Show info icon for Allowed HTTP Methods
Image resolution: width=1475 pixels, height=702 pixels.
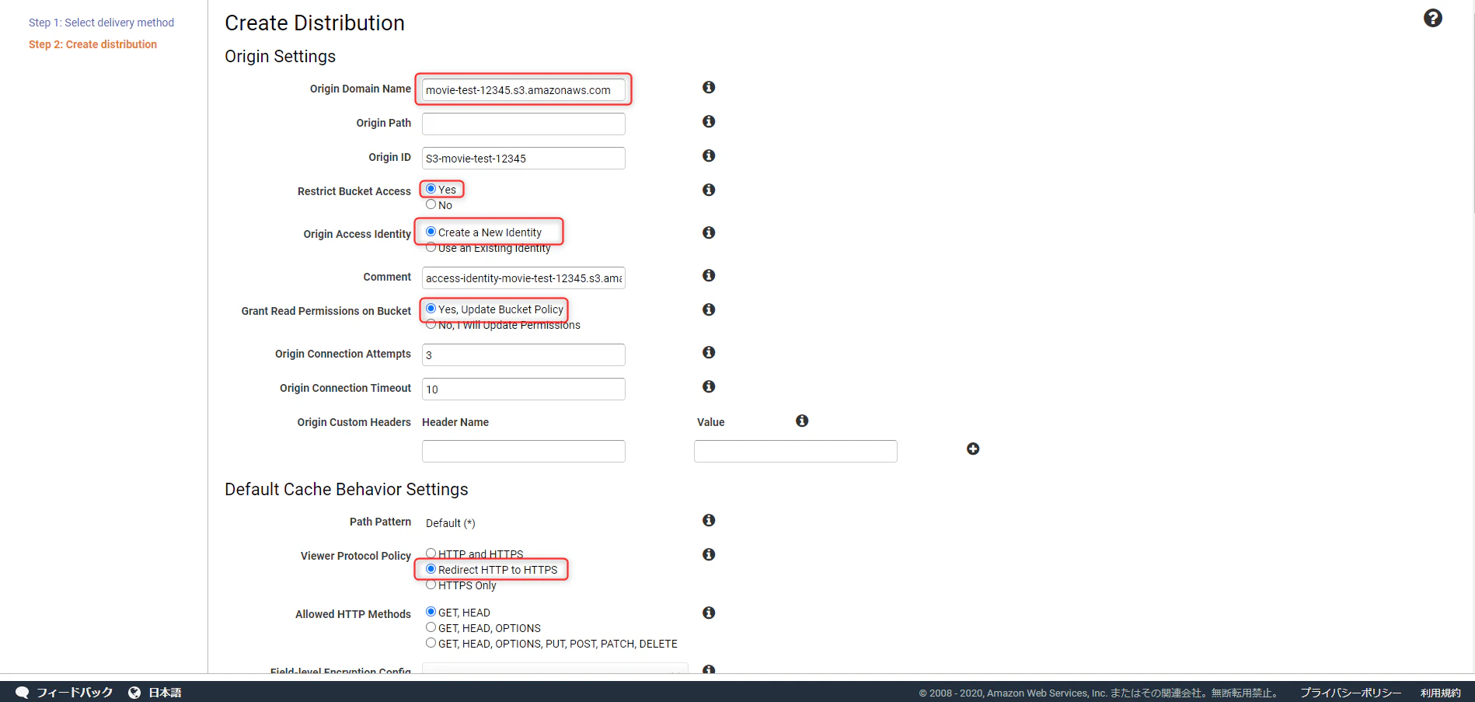[x=709, y=613]
